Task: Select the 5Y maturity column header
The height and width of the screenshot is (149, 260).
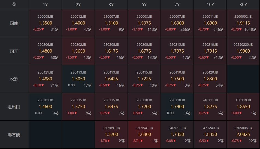Action: (144, 4)
